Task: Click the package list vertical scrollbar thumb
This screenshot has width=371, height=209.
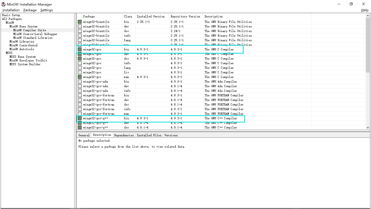Action: (368, 45)
